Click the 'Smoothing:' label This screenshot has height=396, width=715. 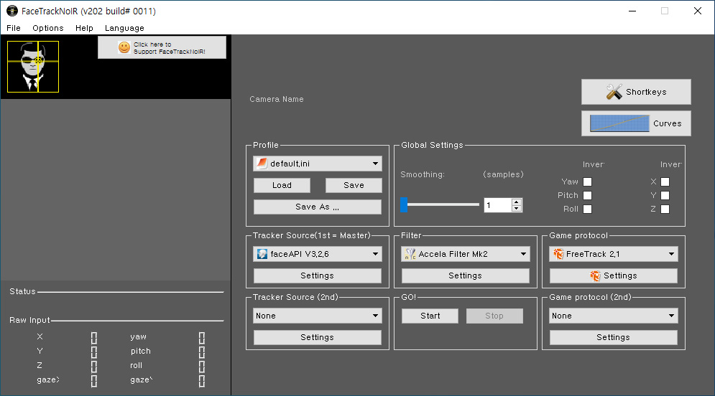[423, 174]
